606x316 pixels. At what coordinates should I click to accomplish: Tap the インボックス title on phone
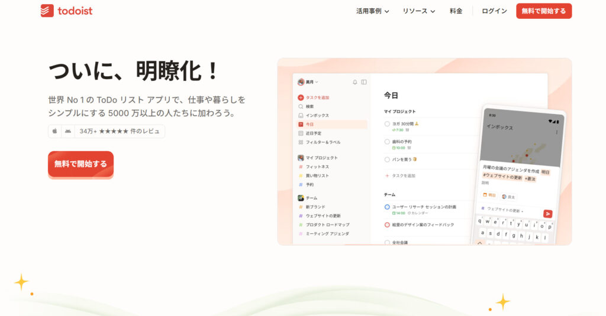coord(499,127)
